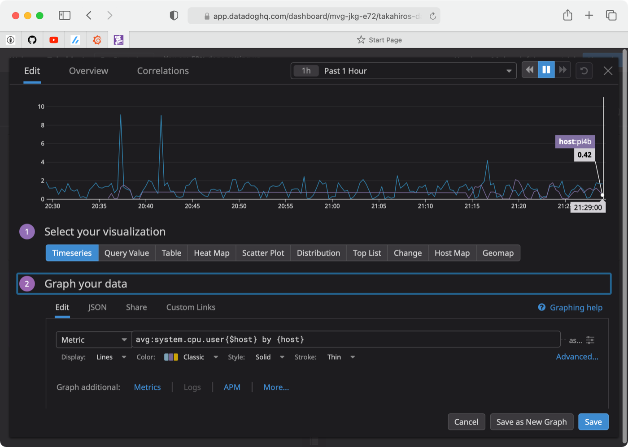Add additional Metrics query
Screen dimensions: 628x447
pos(147,387)
